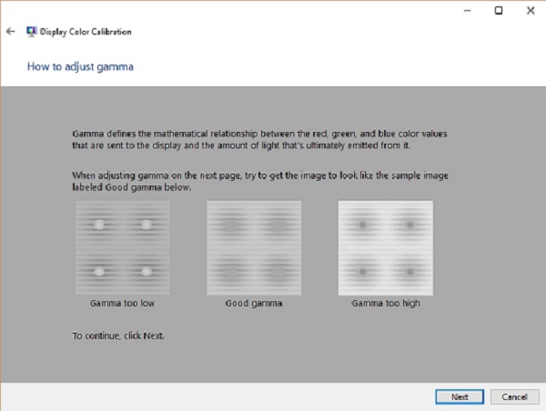
Task: Click the Display Color Calibration monitor icon
Action: point(31,32)
